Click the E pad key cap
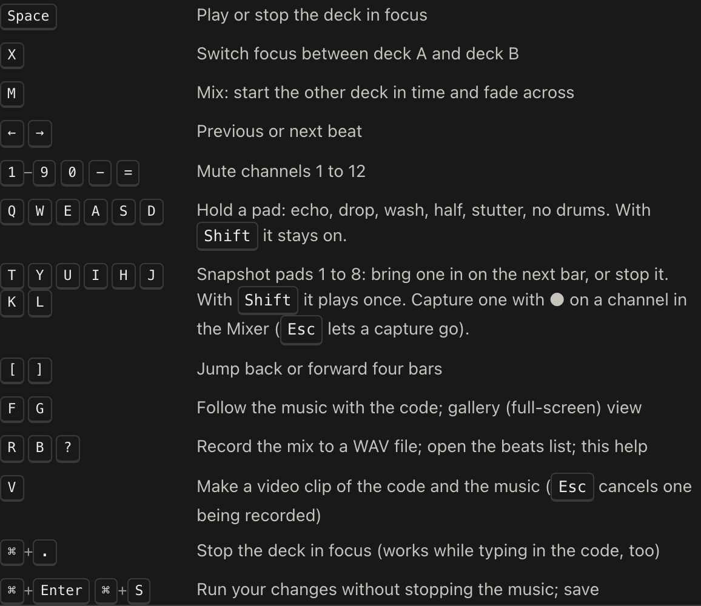Viewport: 701px width, 606px height. [67, 212]
